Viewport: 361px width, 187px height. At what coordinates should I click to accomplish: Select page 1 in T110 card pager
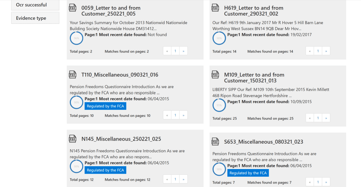tap(175, 115)
